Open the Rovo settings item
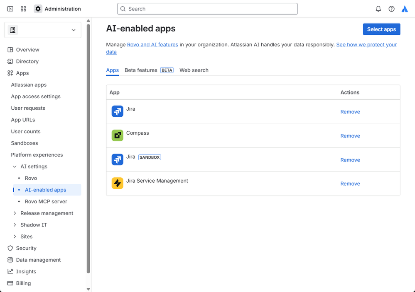 31,178
